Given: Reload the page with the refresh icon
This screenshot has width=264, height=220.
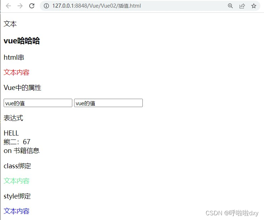Looking at the screenshot, I should pos(32,6).
